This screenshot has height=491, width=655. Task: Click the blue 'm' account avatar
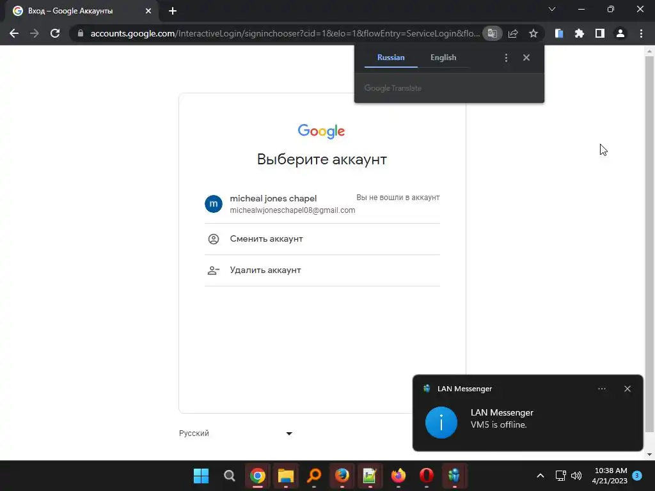pos(214,204)
